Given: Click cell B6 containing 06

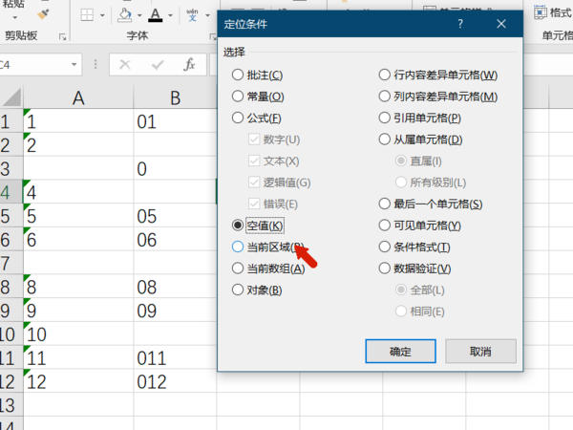Looking at the screenshot, I should pos(175,240).
